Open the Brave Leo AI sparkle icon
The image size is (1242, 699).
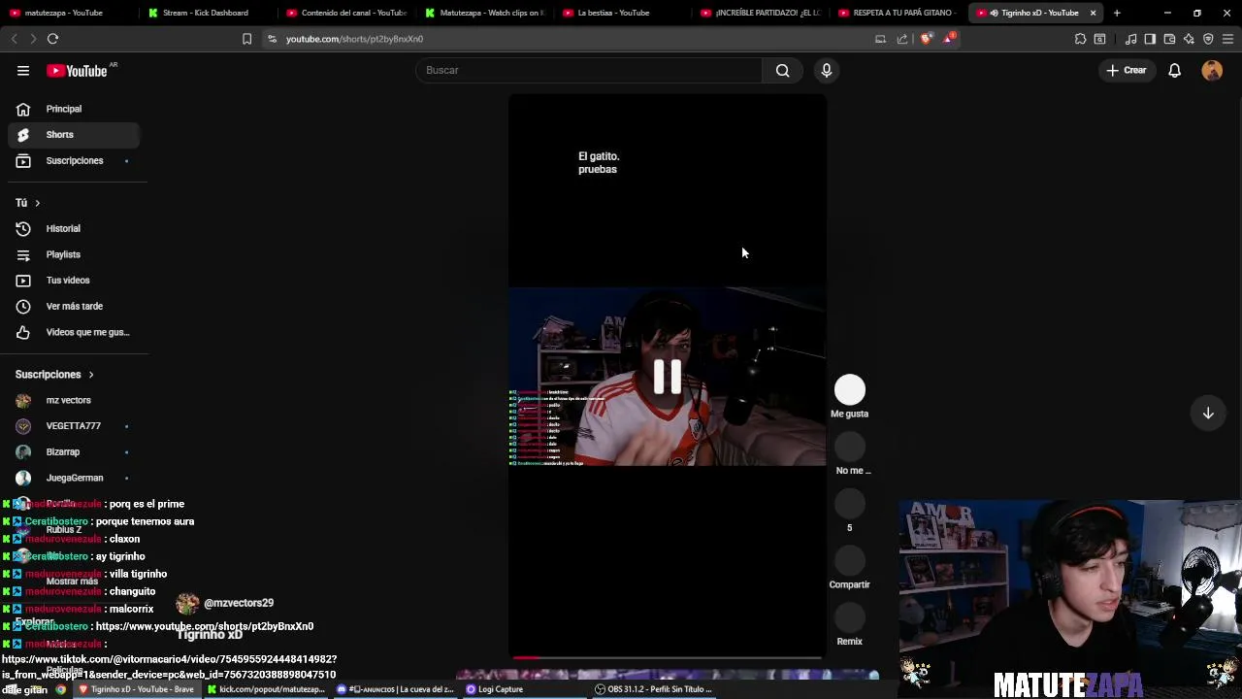point(1189,39)
